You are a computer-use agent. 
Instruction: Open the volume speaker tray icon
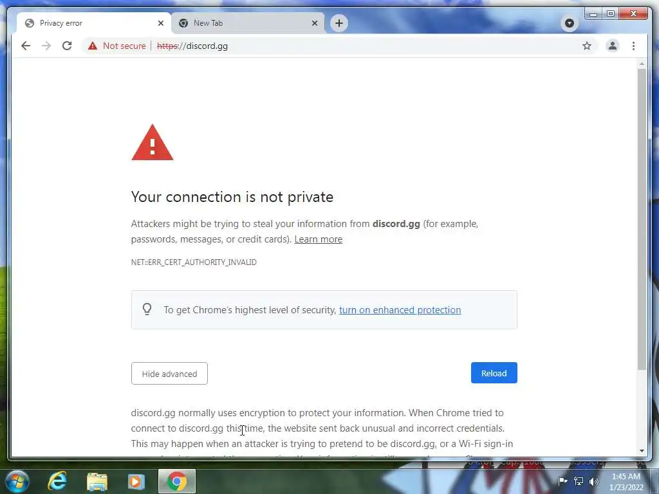coord(593,482)
